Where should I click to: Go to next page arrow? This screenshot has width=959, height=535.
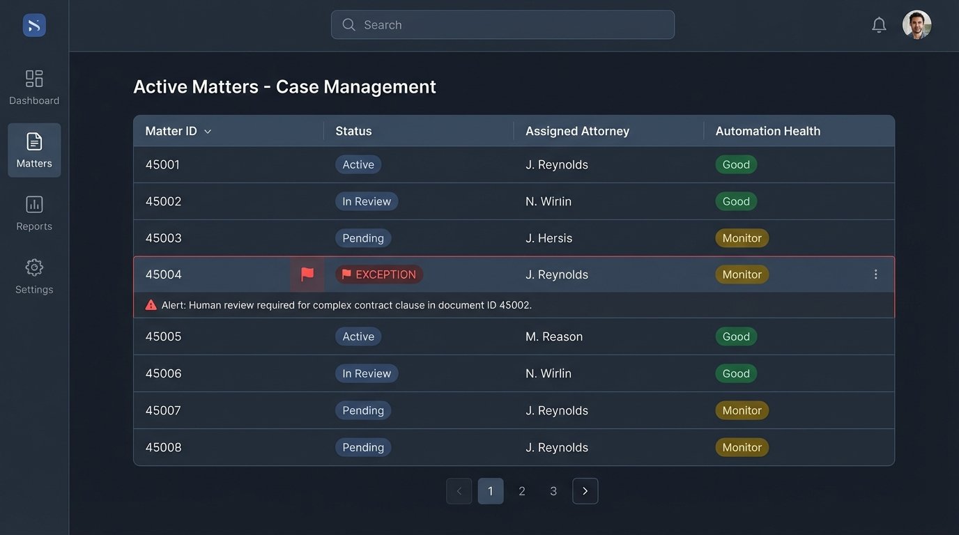click(585, 491)
